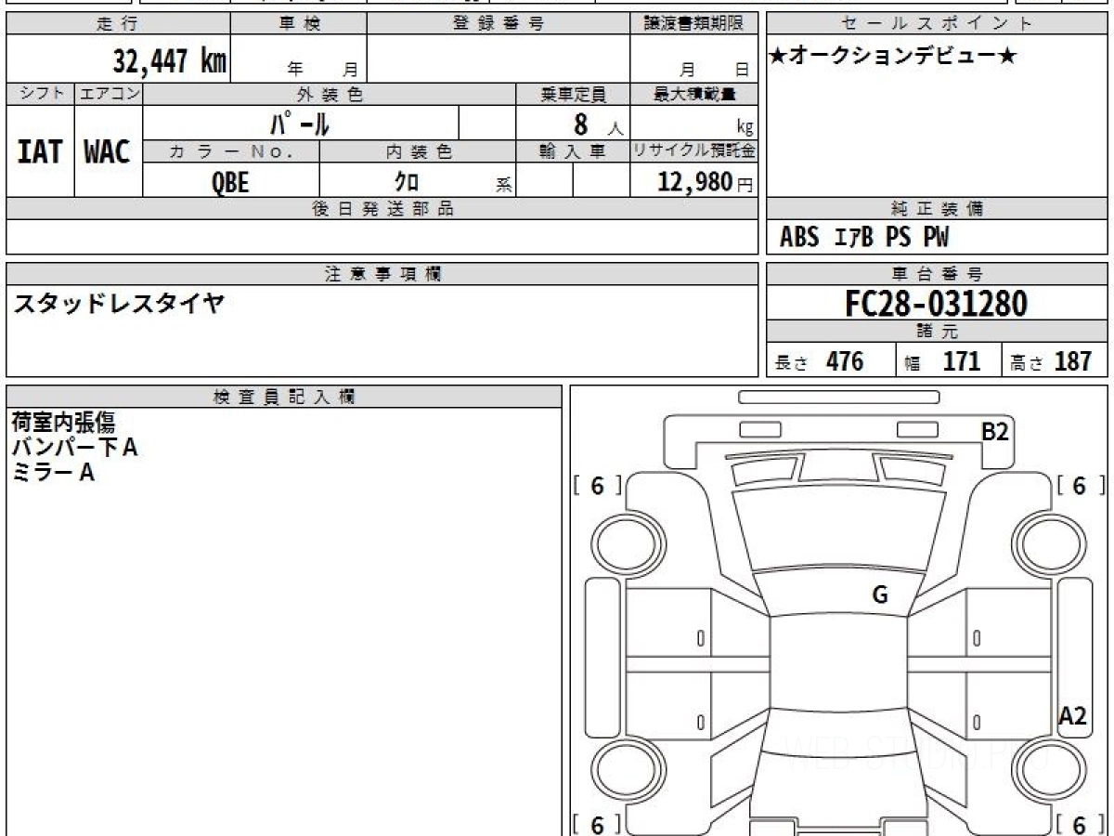Click the 諸元 header

[938, 332]
